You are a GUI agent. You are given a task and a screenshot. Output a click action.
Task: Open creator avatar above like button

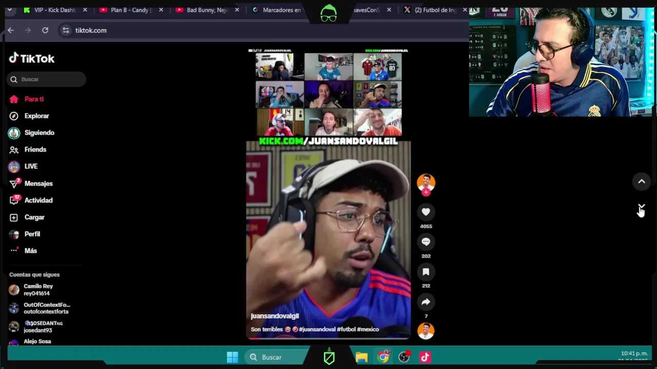point(426,182)
